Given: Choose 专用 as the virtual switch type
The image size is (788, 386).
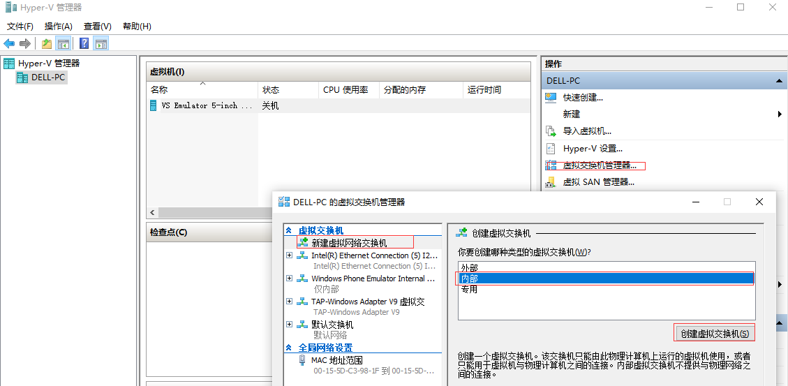Looking at the screenshot, I should pyautogui.click(x=606, y=290).
